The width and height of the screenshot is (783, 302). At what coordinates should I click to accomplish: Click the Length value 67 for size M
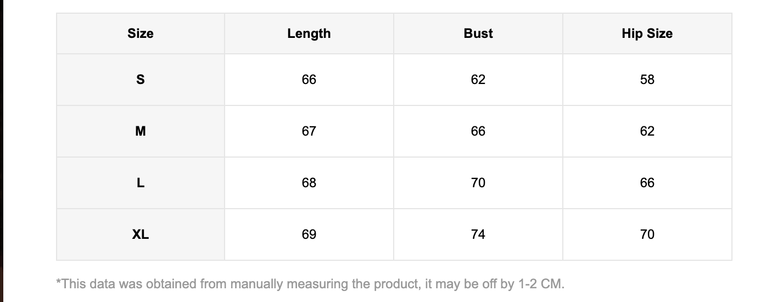[x=309, y=131]
